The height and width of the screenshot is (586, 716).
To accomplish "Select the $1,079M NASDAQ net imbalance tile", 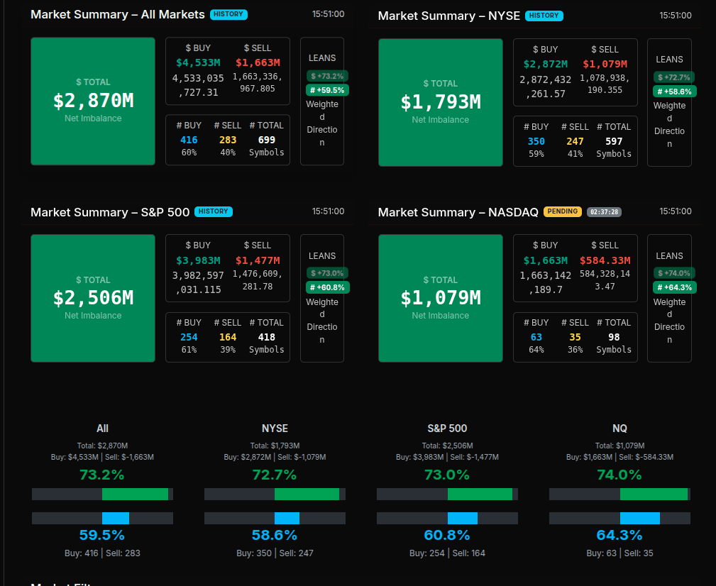I will click(440, 298).
